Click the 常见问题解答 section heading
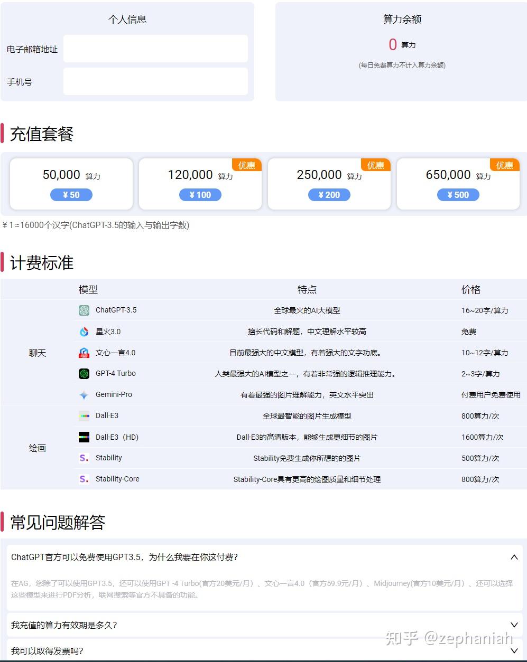 point(58,522)
